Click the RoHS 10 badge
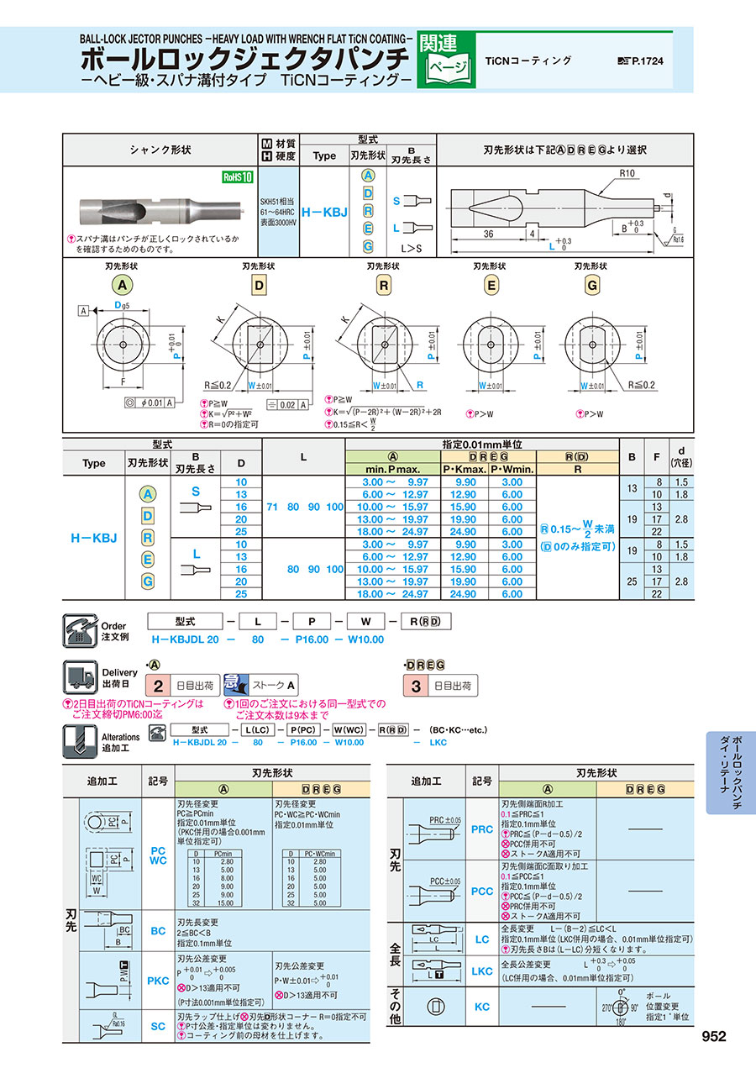The height and width of the screenshot is (1068, 756). tap(236, 176)
